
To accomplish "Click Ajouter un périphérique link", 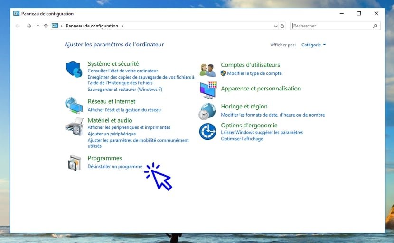I will [112, 134].
